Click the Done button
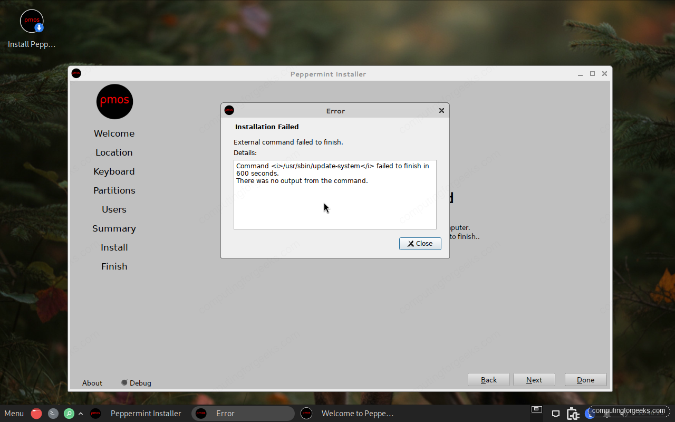The width and height of the screenshot is (675, 422). (585, 380)
